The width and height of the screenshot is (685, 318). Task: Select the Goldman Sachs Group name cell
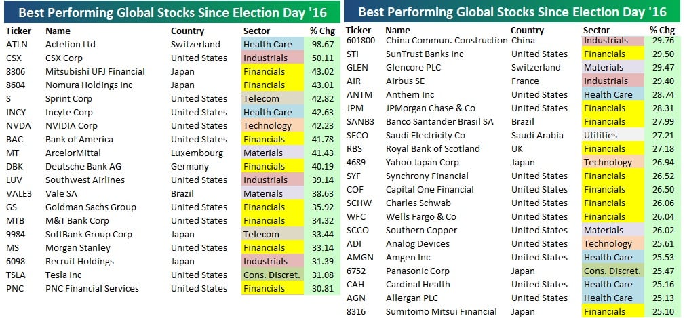pyautogui.click(x=90, y=207)
